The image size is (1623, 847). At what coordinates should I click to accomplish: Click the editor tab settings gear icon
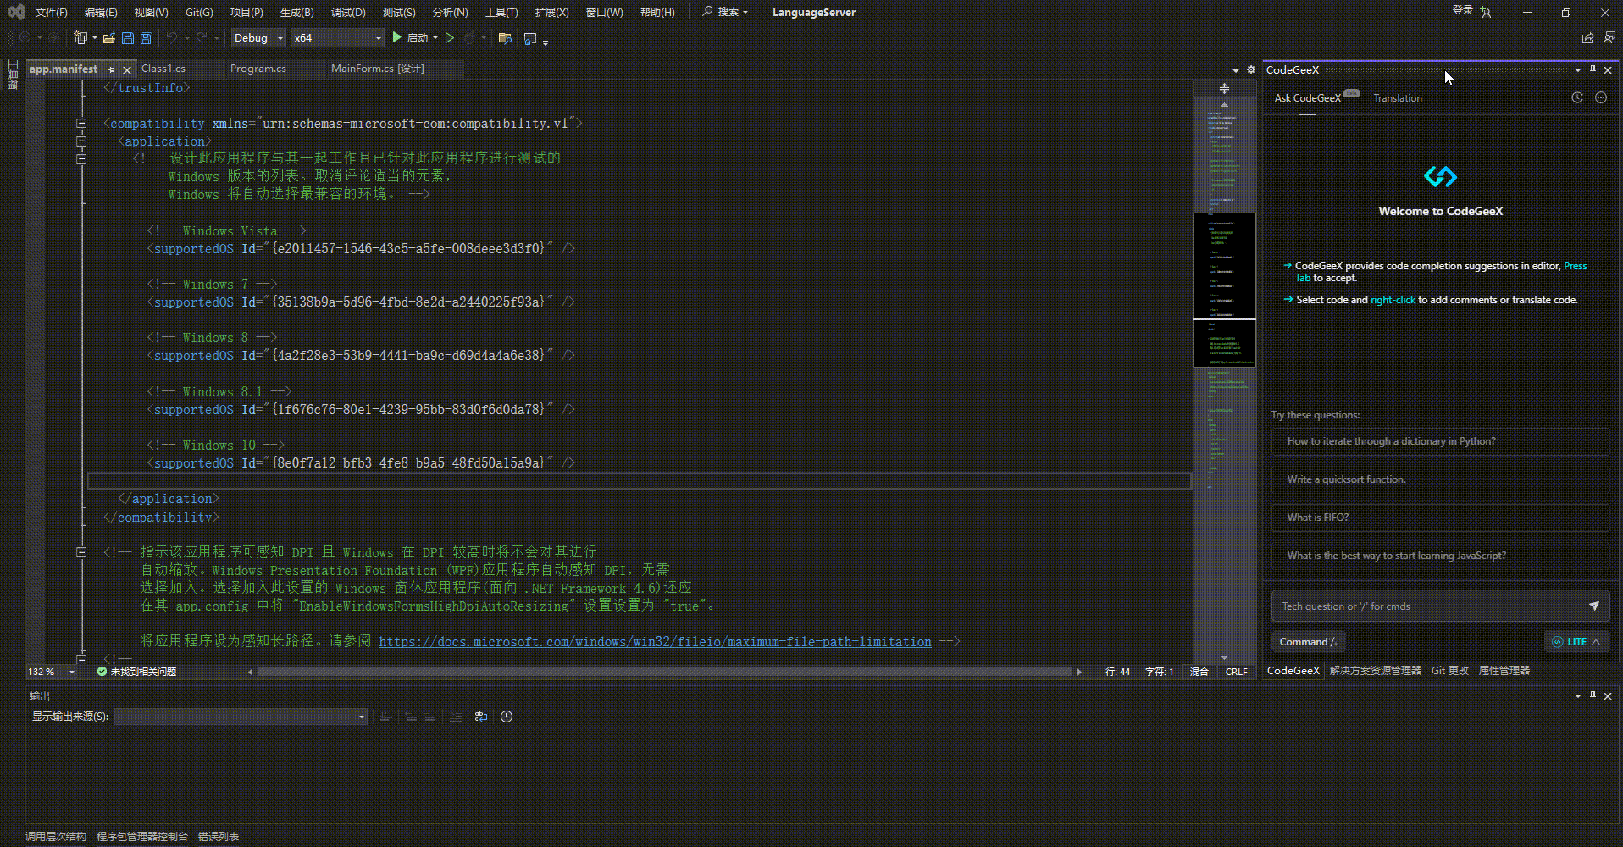[1250, 69]
